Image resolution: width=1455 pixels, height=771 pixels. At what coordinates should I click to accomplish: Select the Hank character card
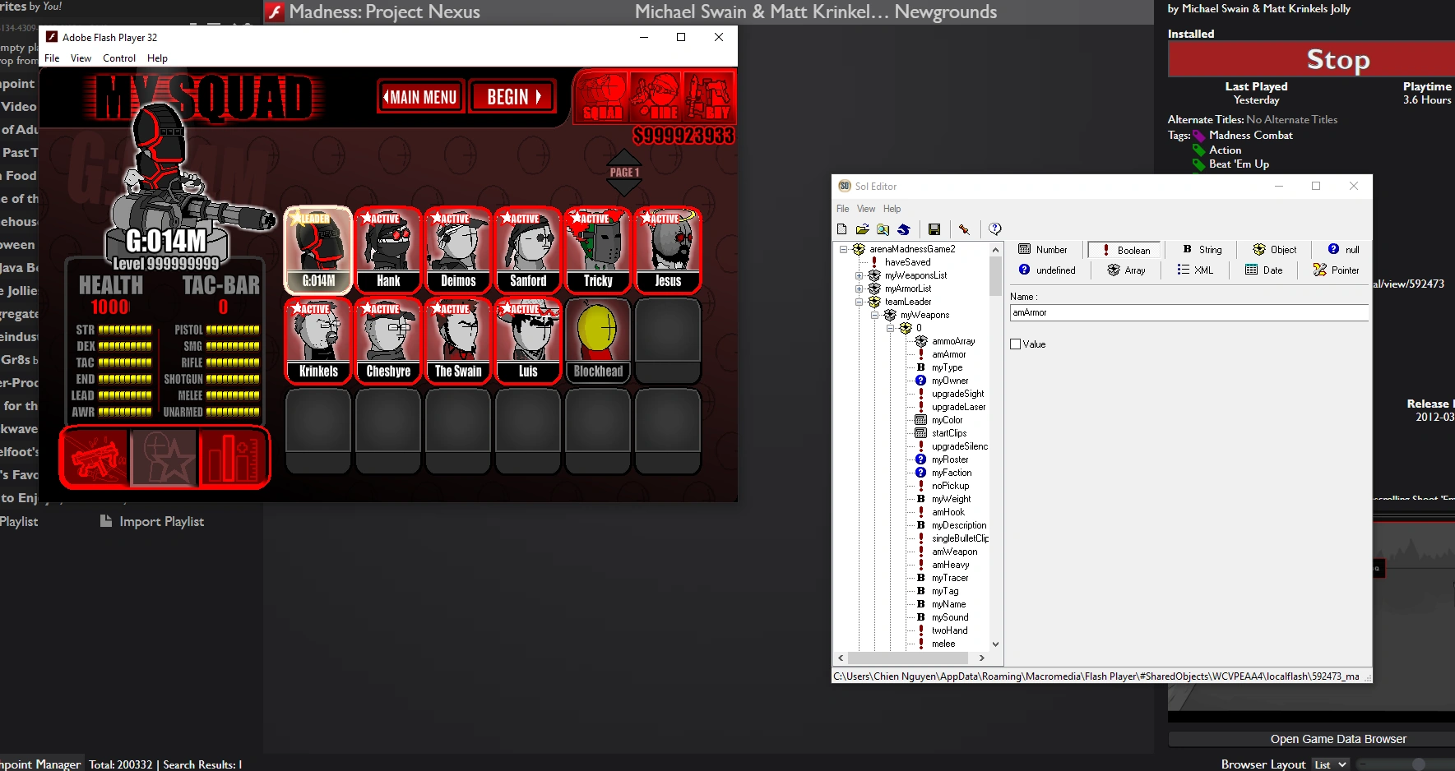(388, 250)
